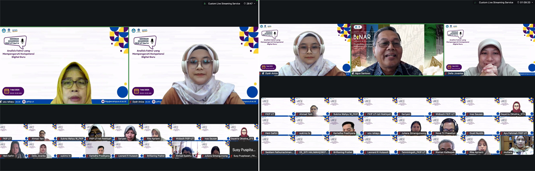Select Ayu Fahimah FKIP UT tile
This screenshot has width=535, height=171.
point(518,126)
